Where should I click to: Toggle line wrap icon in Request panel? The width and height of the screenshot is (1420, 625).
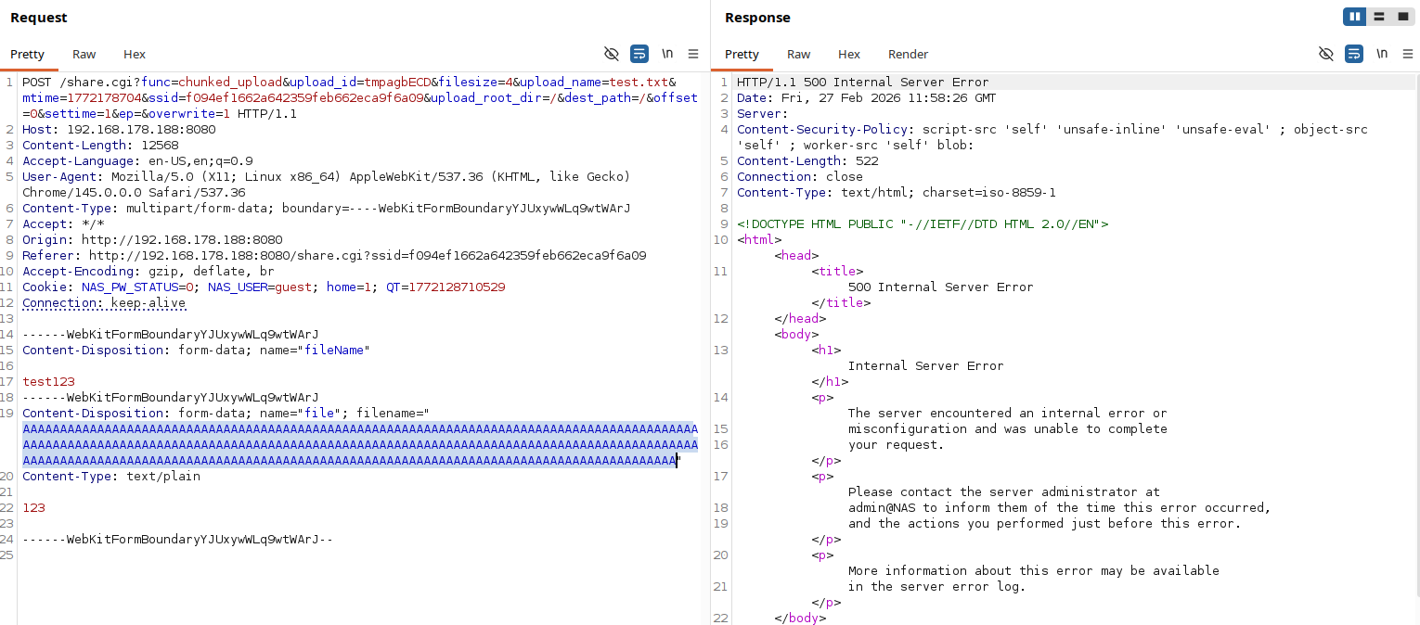[639, 54]
